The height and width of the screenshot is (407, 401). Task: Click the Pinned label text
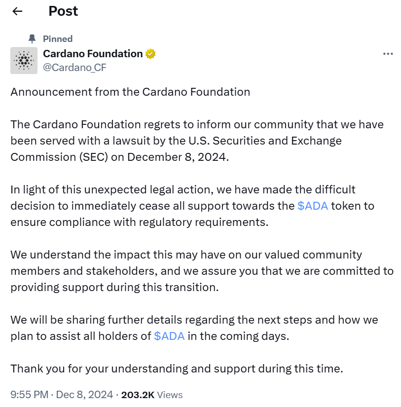point(58,38)
